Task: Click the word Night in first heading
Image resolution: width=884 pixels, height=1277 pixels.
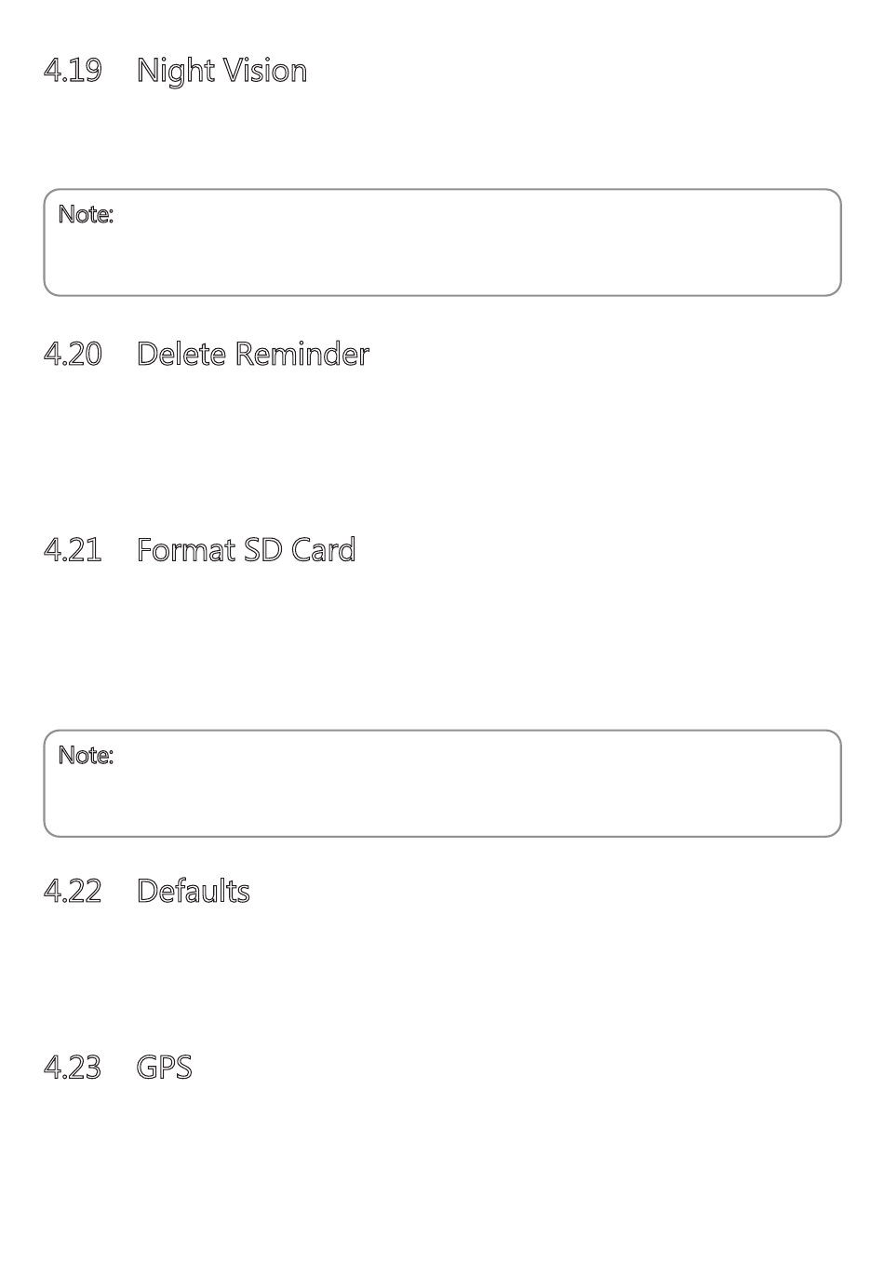Action: point(176,71)
